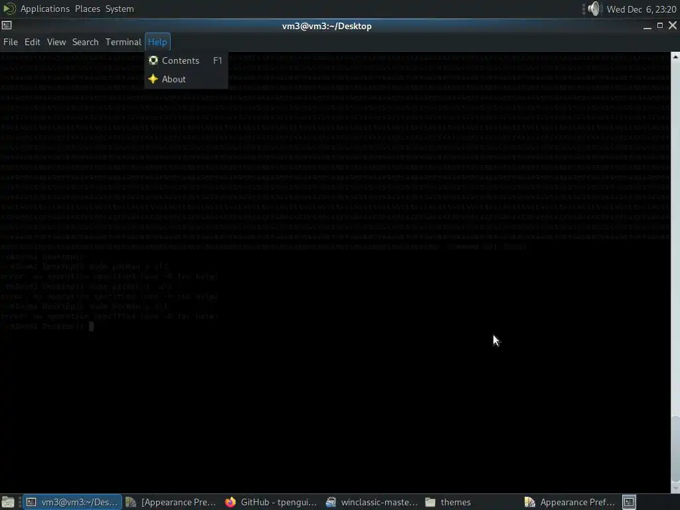The width and height of the screenshot is (680, 510).
Task: Click the Firefox icon in taskbar
Action: [x=230, y=502]
